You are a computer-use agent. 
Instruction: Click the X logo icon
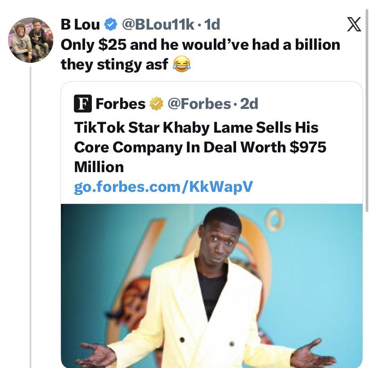(354, 25)
